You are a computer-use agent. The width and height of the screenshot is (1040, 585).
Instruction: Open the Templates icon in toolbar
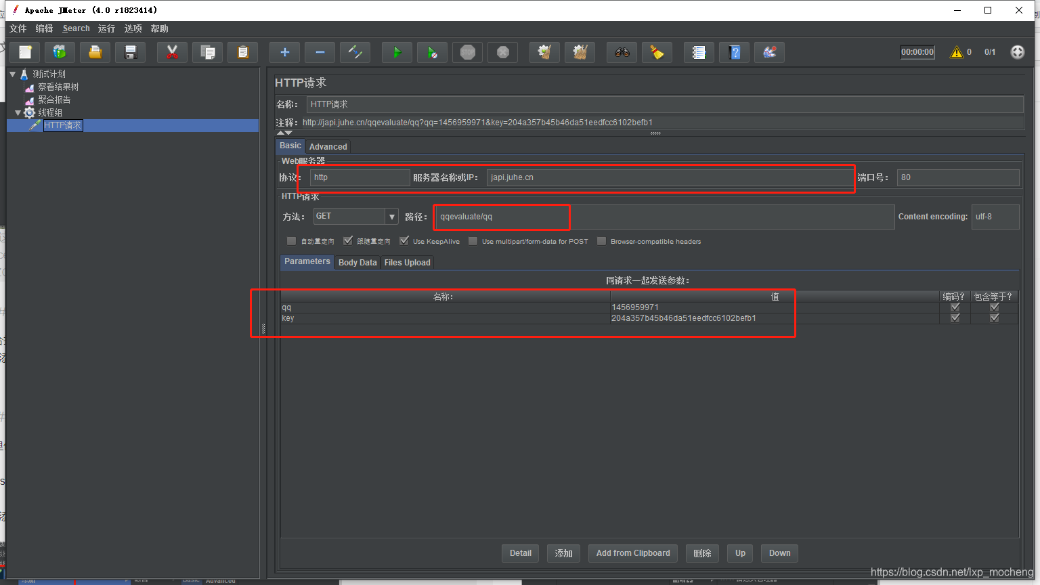(60, 52)
